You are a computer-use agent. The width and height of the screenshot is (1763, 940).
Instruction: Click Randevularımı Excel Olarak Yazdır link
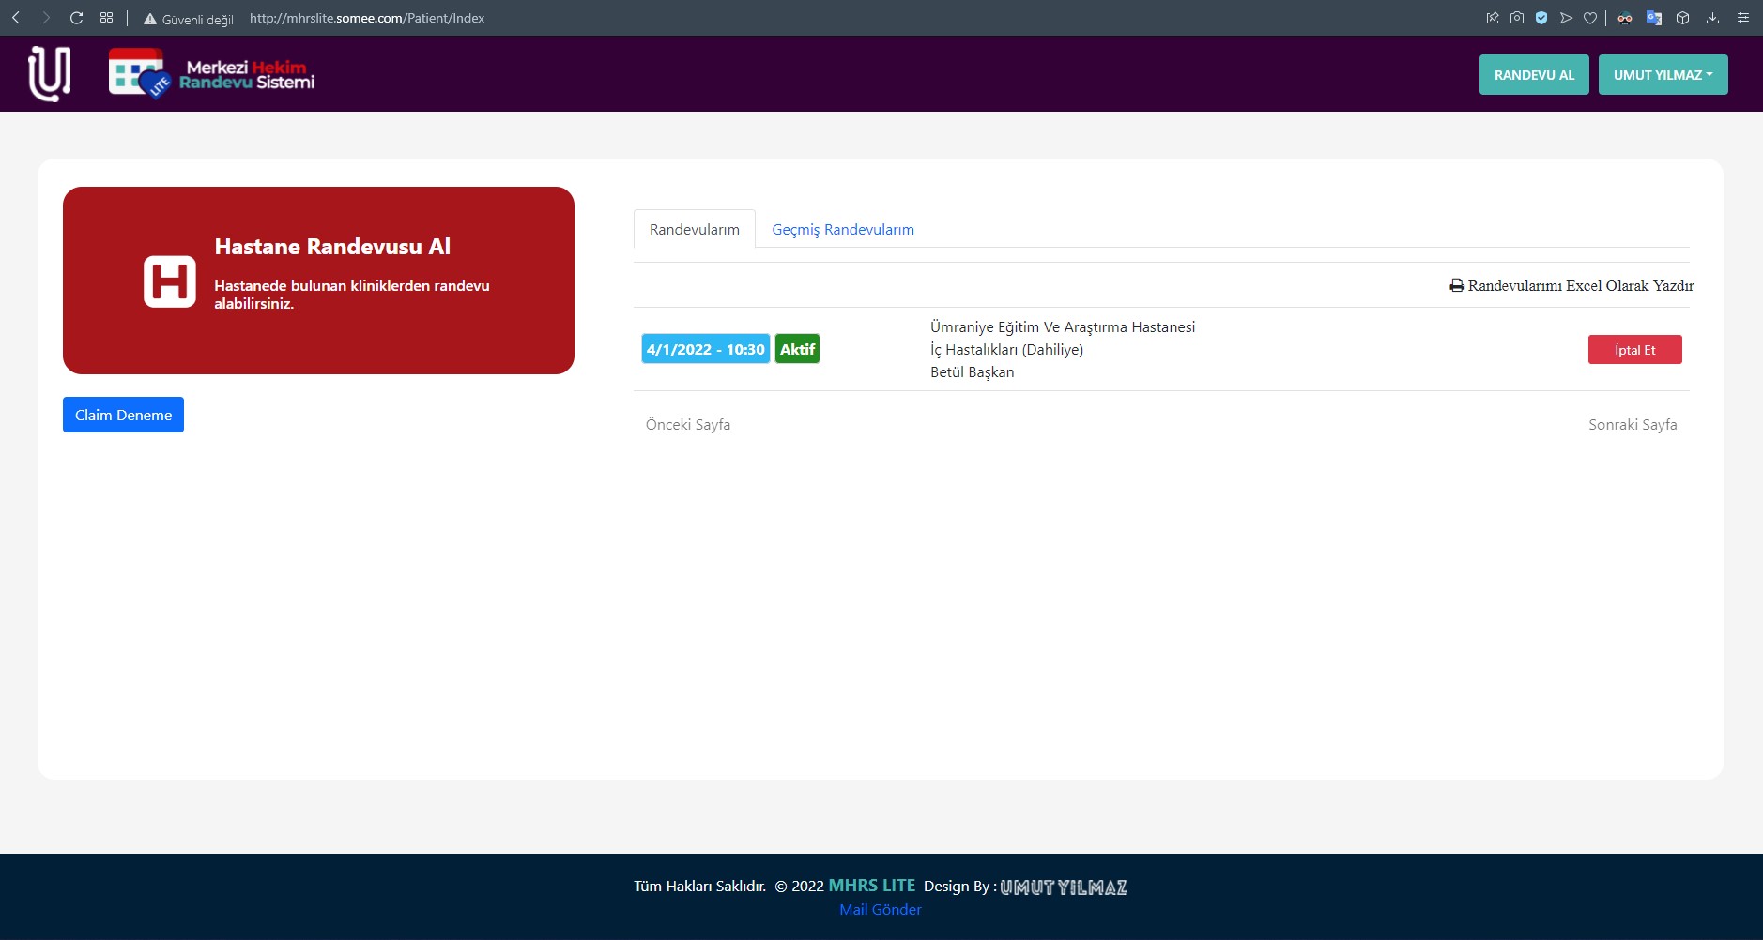(x=1572, y=286)
